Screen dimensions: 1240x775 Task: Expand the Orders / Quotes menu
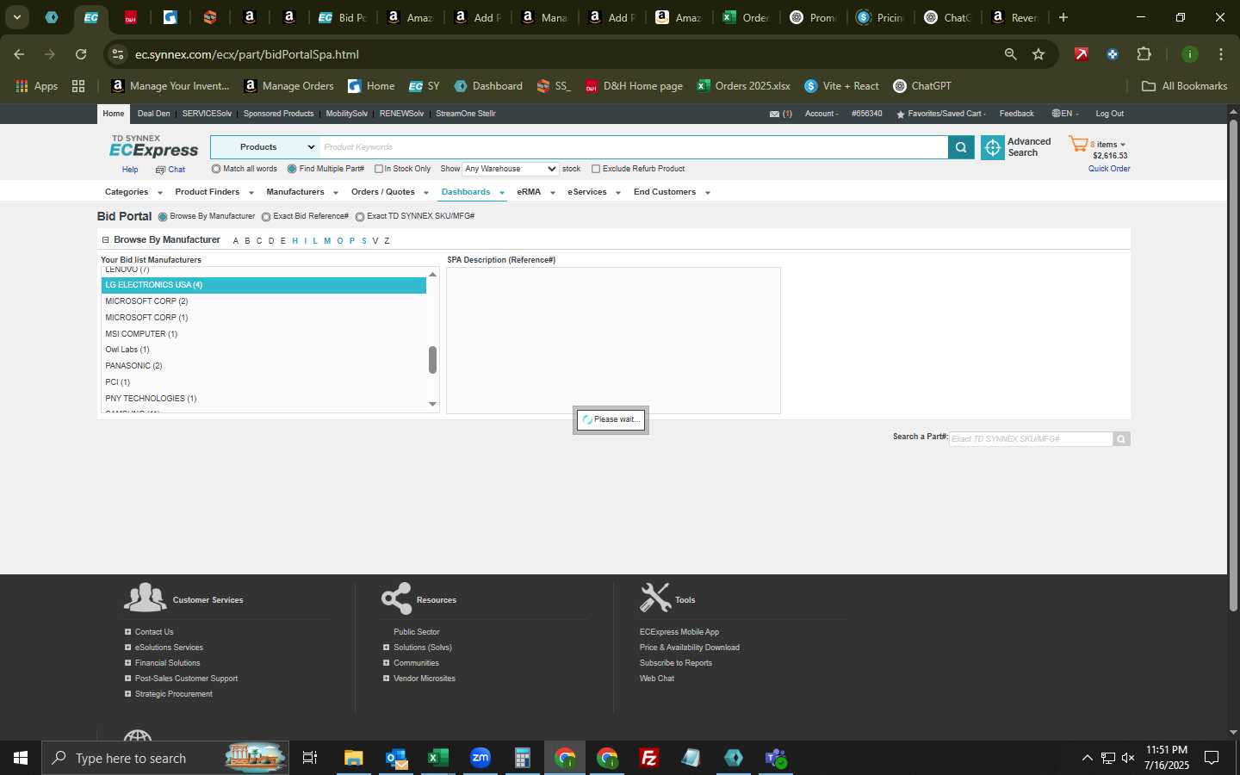pos(390,192)
